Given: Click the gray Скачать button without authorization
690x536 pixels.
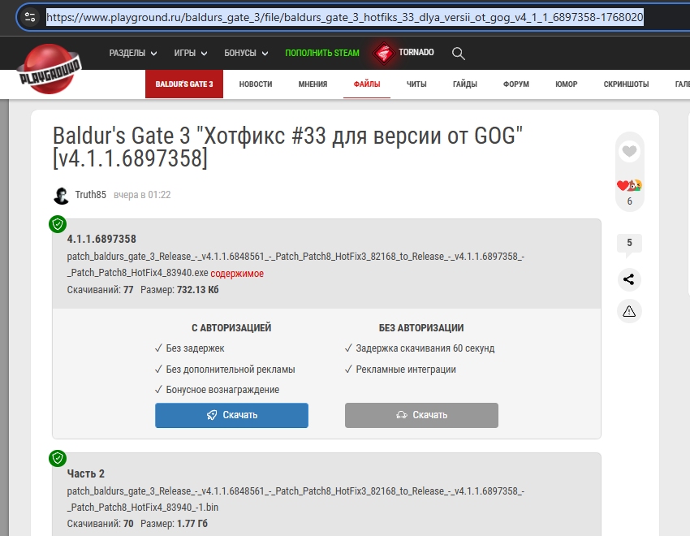Looking at the screenshot, I should pyautogui.click(x=421, y=415).
